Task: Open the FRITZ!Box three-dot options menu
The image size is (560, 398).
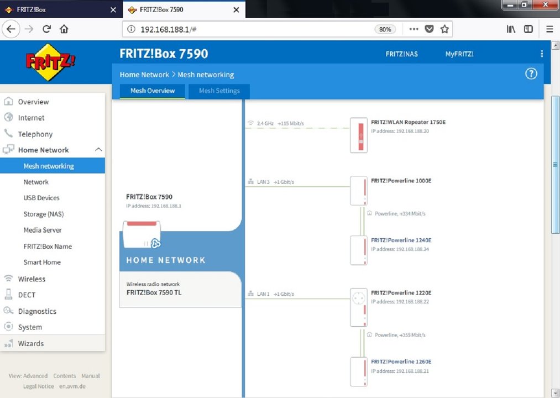Action: pyautogui.click(x=542, y=54)
